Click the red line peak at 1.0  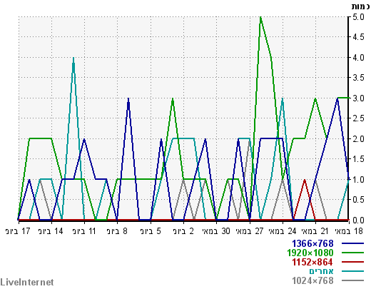coord(305,181)
